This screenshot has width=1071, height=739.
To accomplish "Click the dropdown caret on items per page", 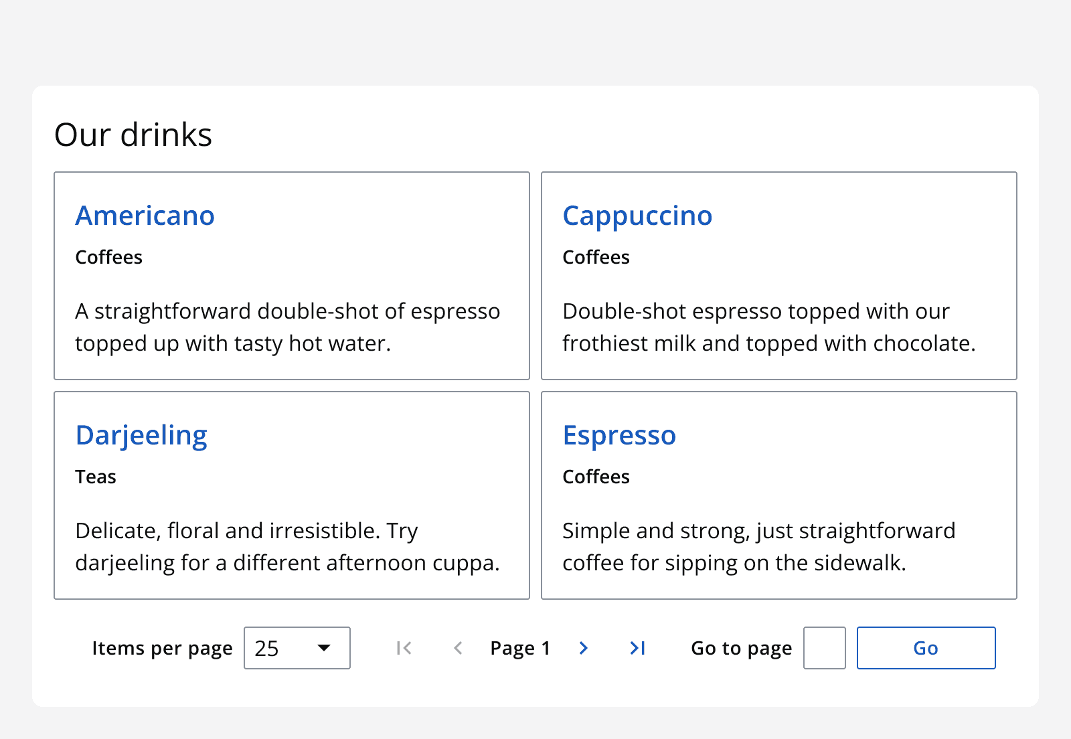I will click(324, 647).
